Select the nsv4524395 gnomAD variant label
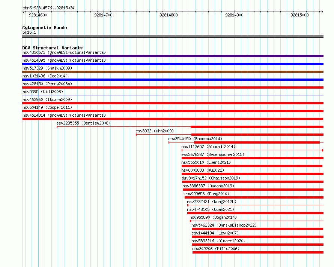334x267 pixels. coord(64,60)
